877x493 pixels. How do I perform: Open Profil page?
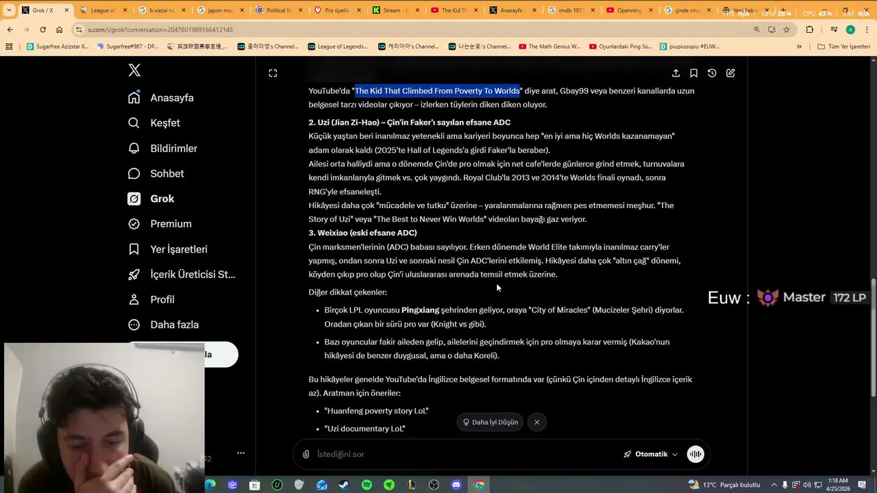click(151, 300)
